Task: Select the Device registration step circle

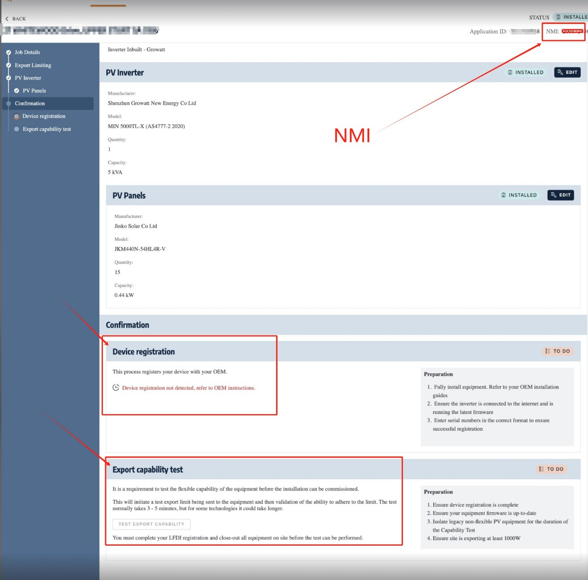Action: tap(17, 117)
